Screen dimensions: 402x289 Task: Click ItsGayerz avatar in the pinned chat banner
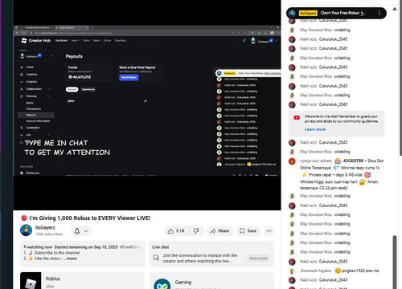pos(292,13)
